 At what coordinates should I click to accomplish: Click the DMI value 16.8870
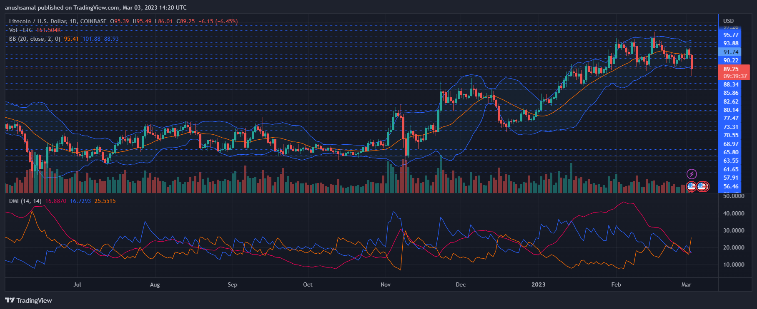56,201
